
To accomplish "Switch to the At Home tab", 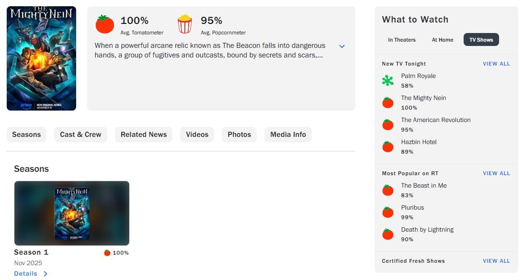I will pos(442,40).
